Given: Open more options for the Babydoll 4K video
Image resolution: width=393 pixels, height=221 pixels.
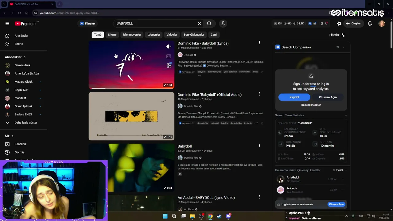Looking at the screenshot, I should click(259, 146).
